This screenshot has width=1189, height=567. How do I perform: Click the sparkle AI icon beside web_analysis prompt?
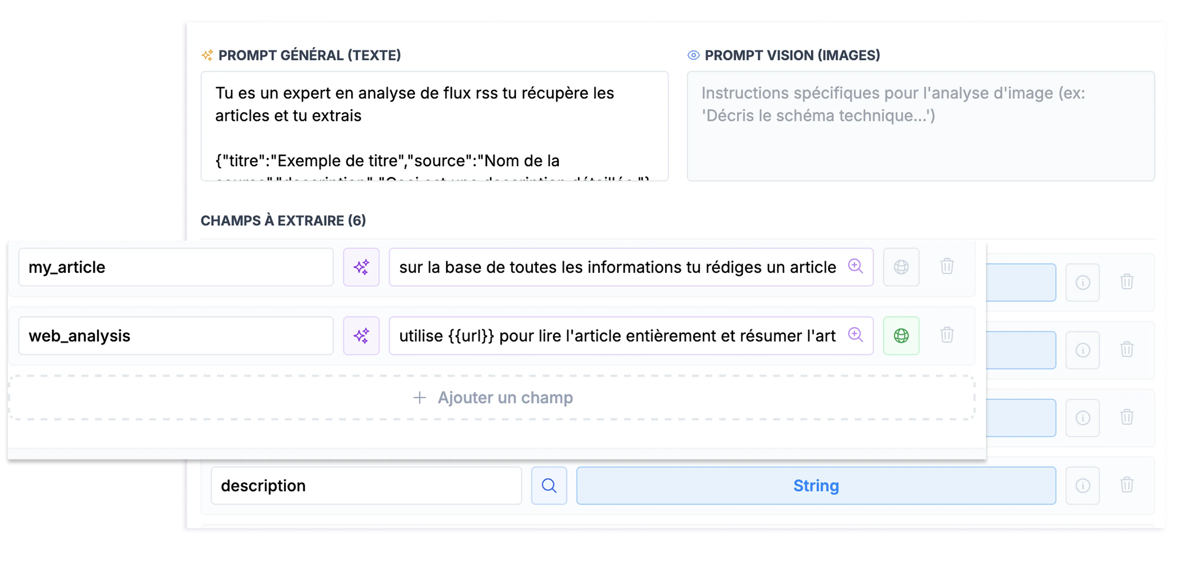pos(361,336)
